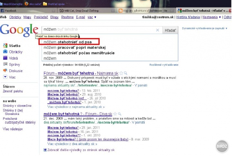Expand Dynamické vyhľadávanie je zapnuté dropdown

[x=205, y=28]
